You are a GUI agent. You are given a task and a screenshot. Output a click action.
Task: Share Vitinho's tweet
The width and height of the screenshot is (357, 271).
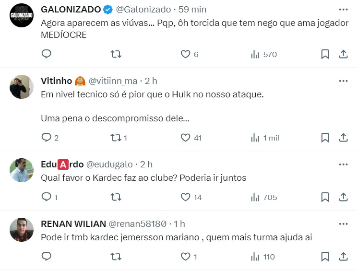343,138
